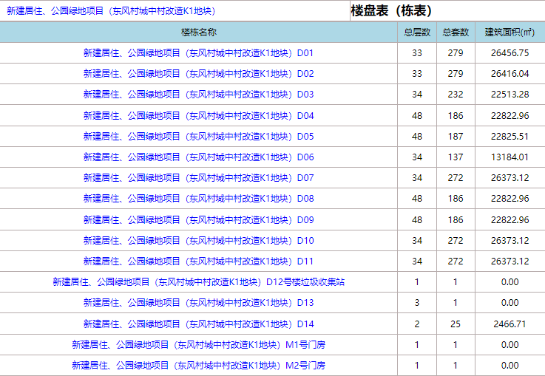Image resolution: width=545 pixels, height=376 pixels.
Task: Select area 26373.12 in D11 row
Action: (x=510, y=262)
